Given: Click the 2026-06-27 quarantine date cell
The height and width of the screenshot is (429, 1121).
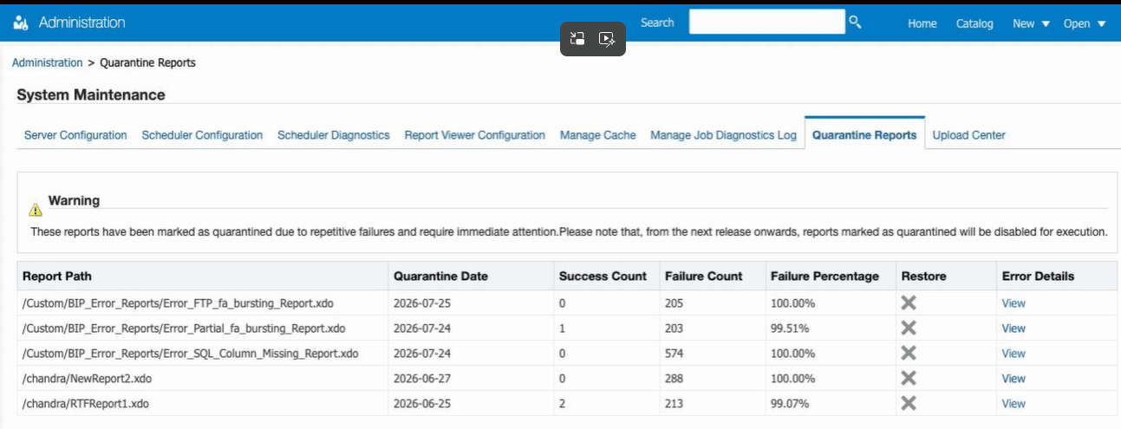Looking at the screenshot, I should (471, 379).
